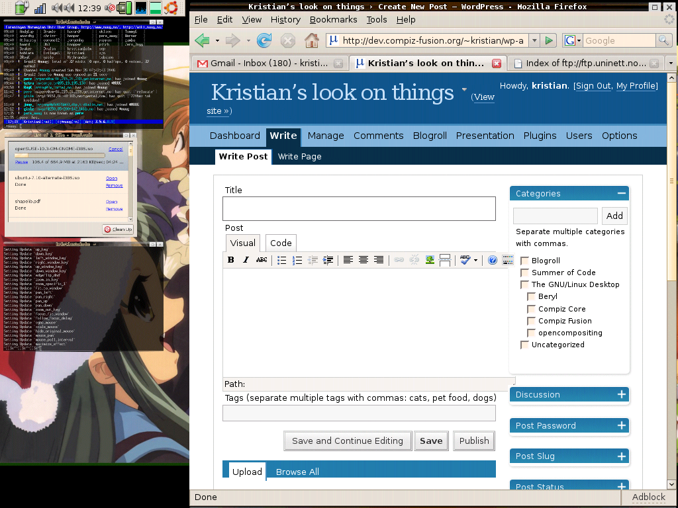
Task: Reload the page in Firefox
Action: coord(264,41)
